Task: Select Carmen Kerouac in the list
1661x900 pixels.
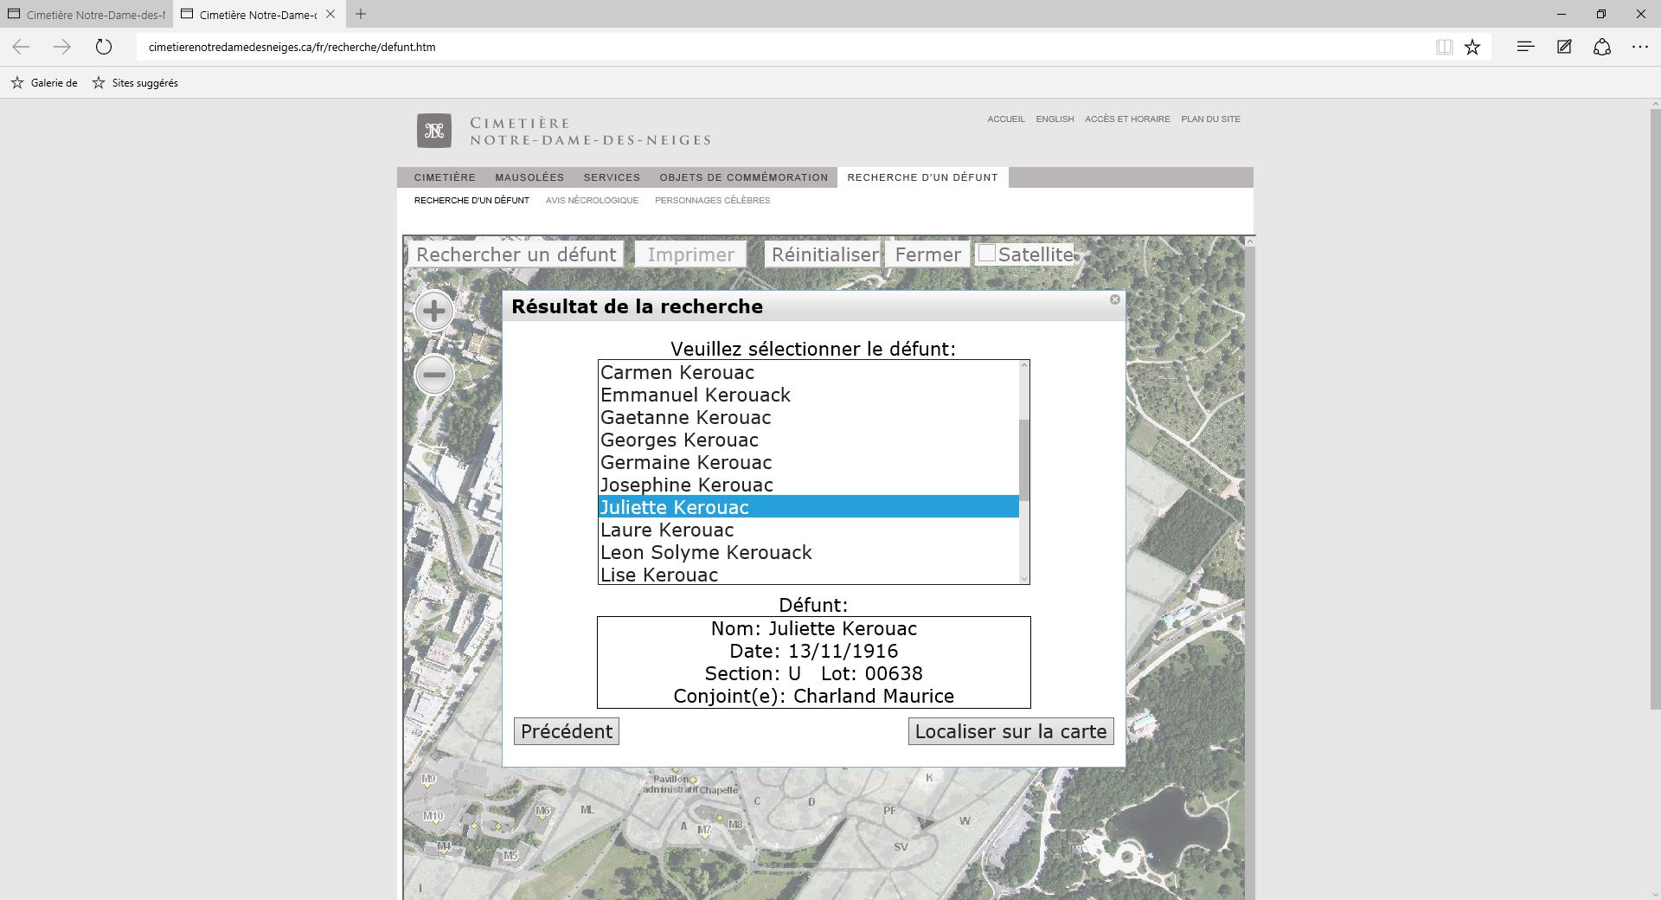Action: [809, 373]
